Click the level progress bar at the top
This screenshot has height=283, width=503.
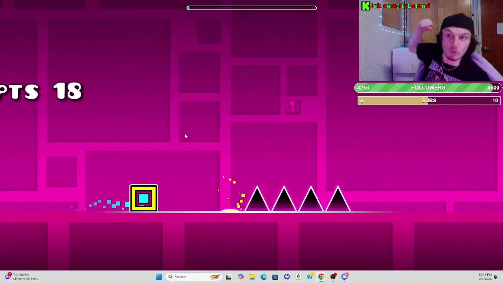(251, 8)
